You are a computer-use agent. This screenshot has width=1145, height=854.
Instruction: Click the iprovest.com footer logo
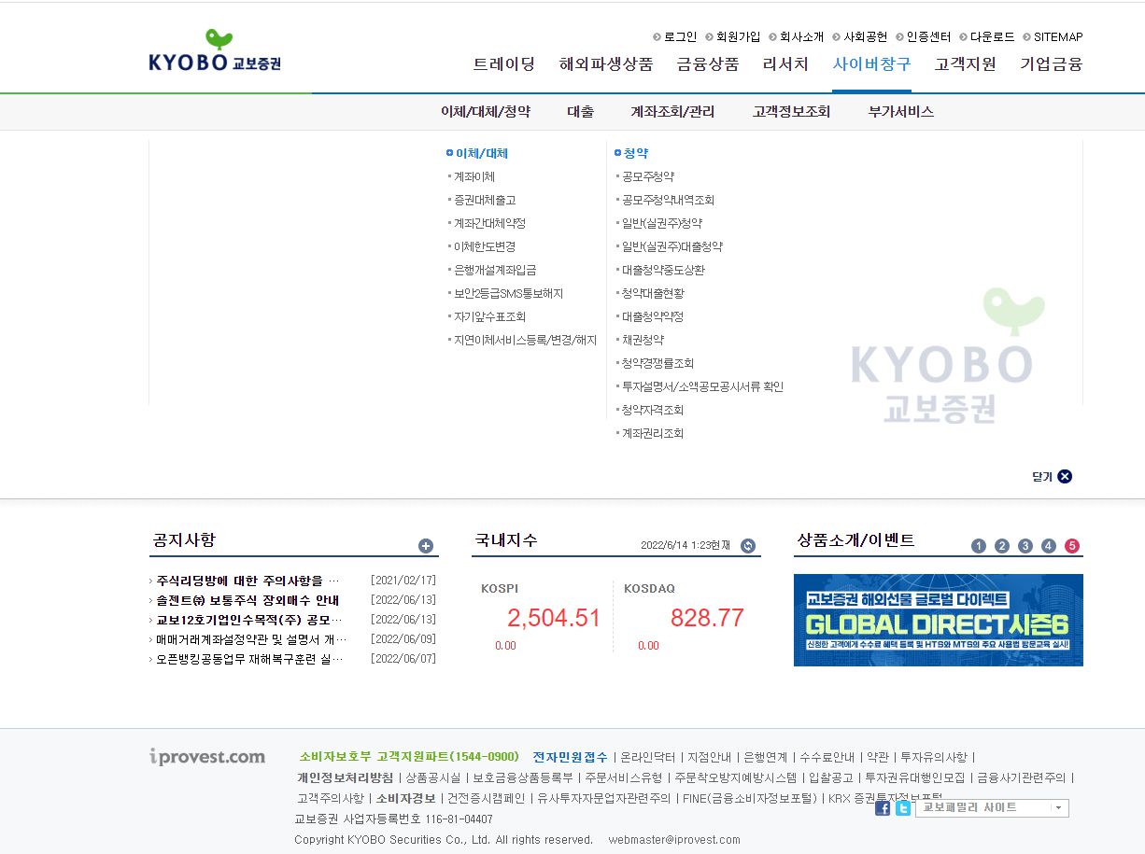(207, 757)
